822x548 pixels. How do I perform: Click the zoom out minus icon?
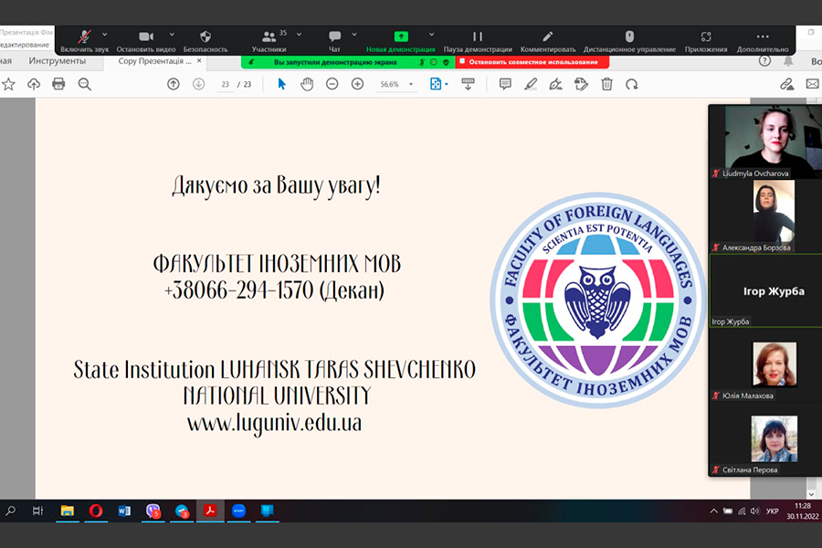pos(332,84)
